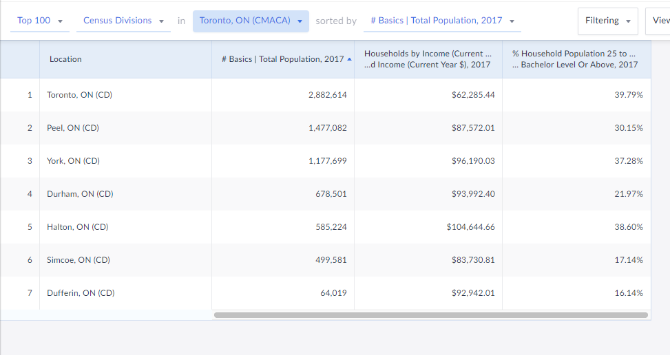Open the Top 100 dropdown
The height and width of the screenshot is (355, 670).
tap(40, 21)
